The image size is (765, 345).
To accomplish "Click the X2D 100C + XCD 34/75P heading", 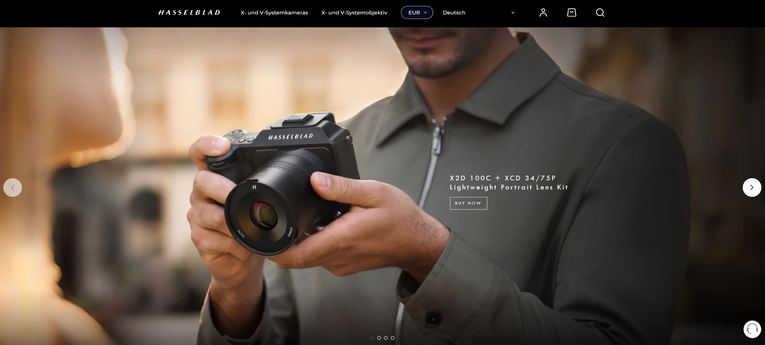I will click(x=503, y=178).
